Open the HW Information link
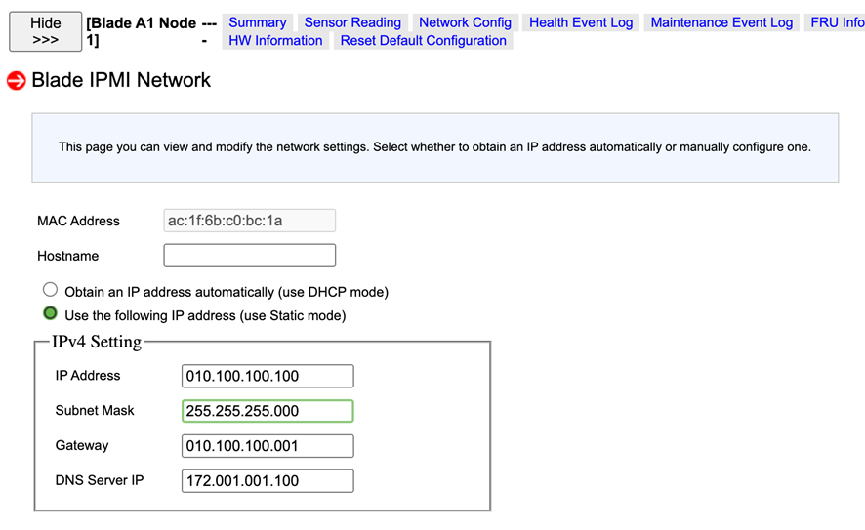This screenshot has width=865, height=530. pyautogui.click(x=276, y=41)
